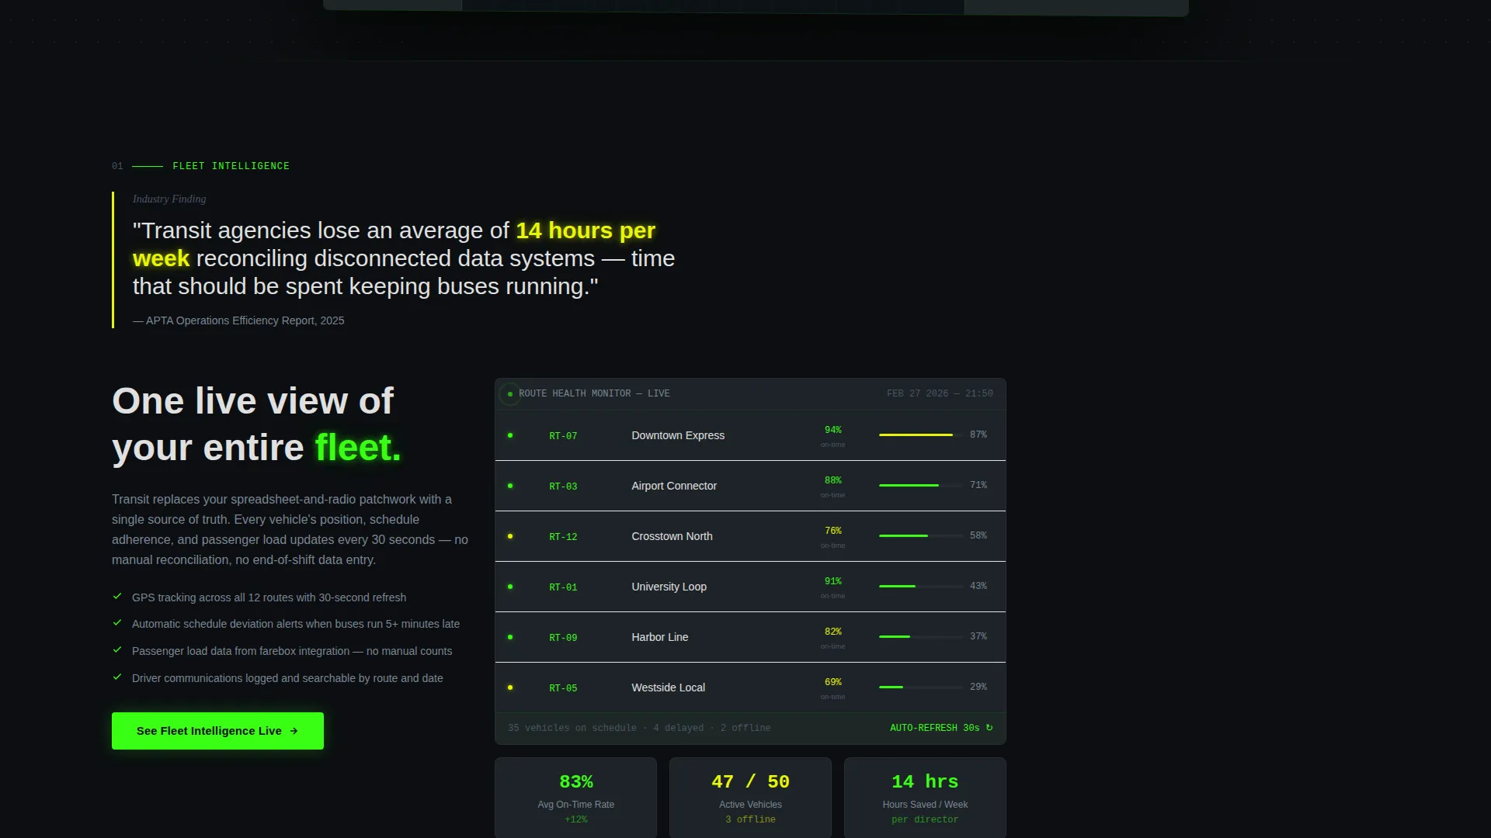Click the 69% on-time value

click(x=833, y=682)
